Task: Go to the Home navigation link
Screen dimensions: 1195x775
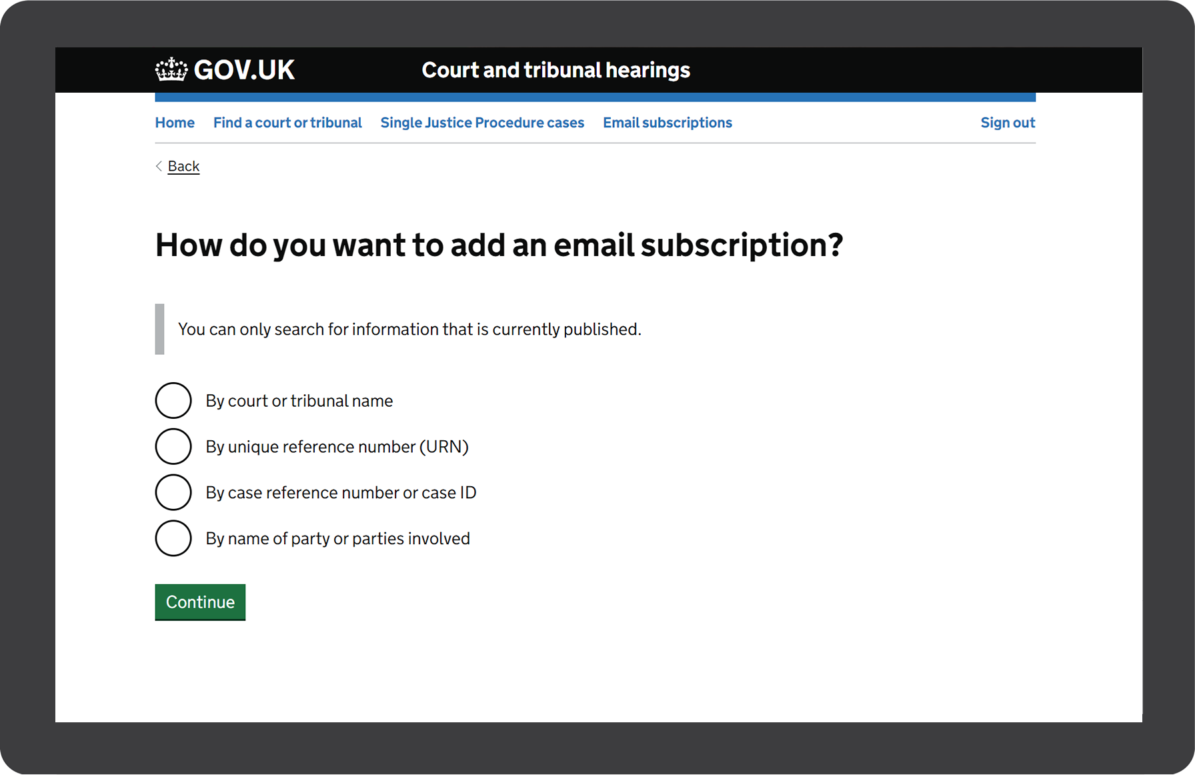Action: pyautogui.click(x=175, y=123)
